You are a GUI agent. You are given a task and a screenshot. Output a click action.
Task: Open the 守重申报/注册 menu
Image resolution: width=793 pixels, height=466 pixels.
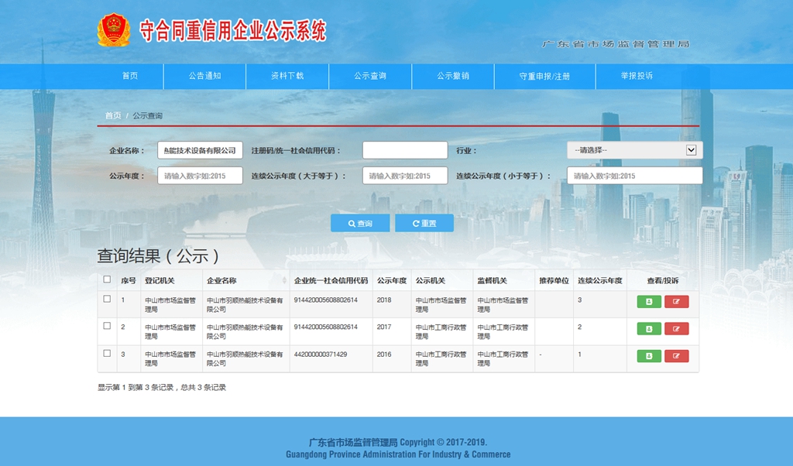click(x=544, y=77)
